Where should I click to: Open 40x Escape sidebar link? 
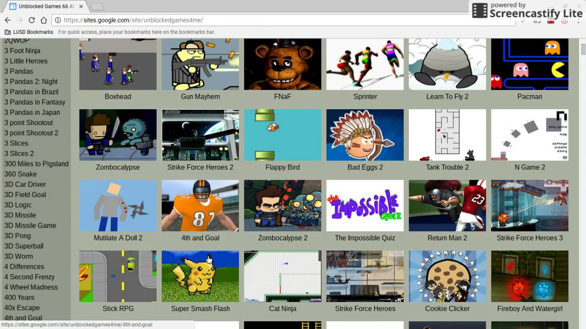(22, 308)
